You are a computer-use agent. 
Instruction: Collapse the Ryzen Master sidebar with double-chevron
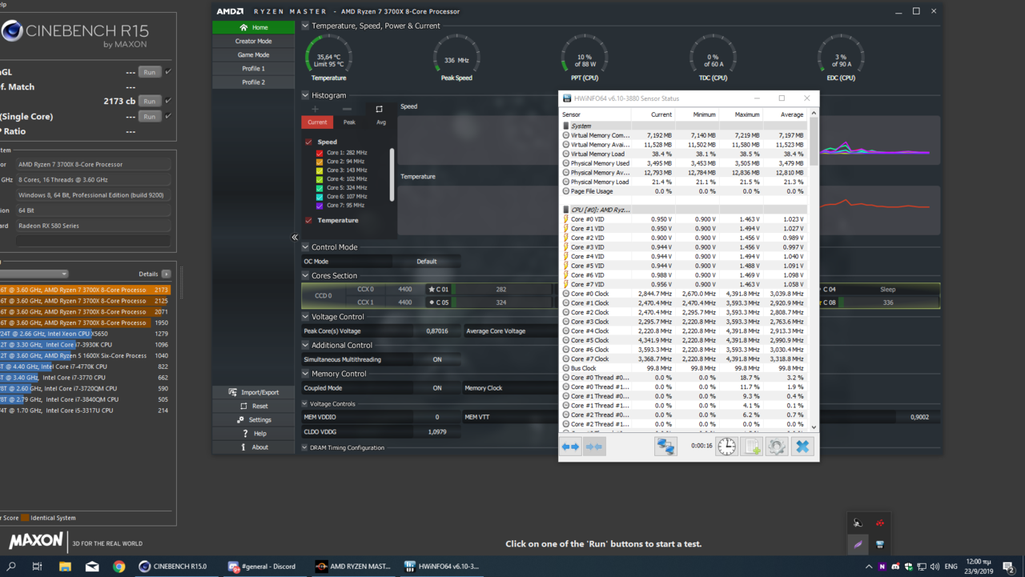pyautogui.click(x=295, y=237)
